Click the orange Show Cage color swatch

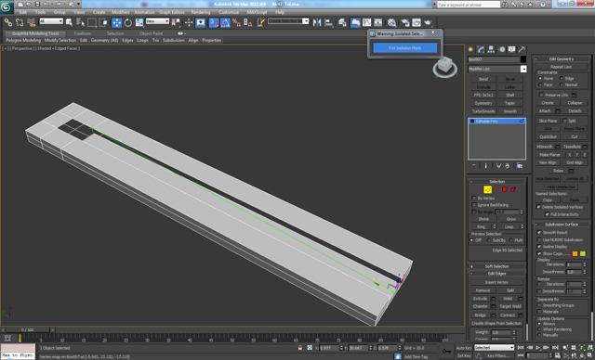coord(575,253)
